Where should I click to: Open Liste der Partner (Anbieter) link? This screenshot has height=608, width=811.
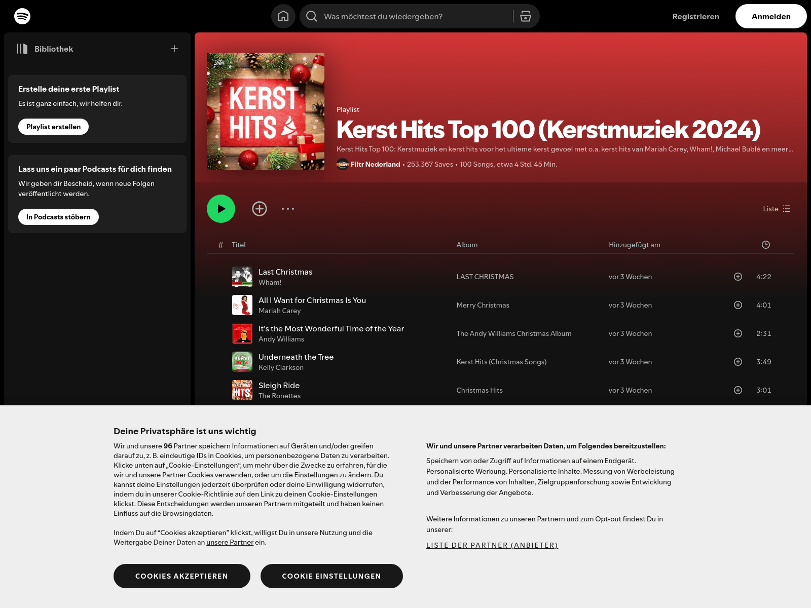click(x=492, y=545)
